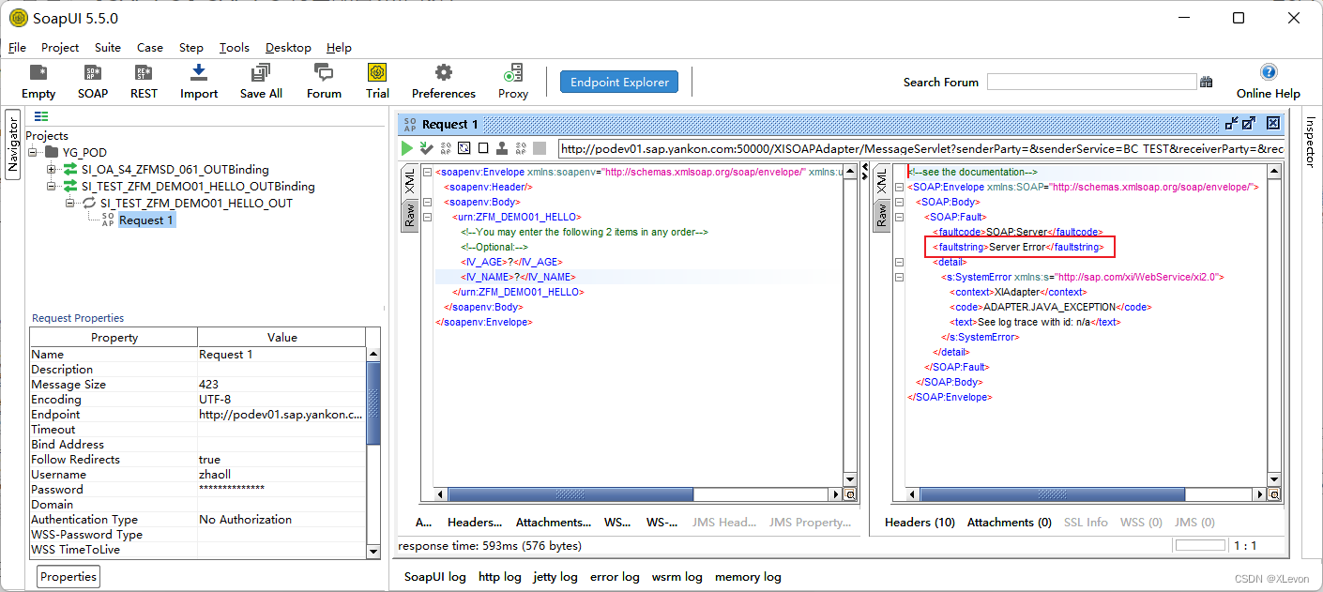The height and width of the screenshot is (592, 1323).
Task: Collapse the detail element in the response
Action: [899, 262]
